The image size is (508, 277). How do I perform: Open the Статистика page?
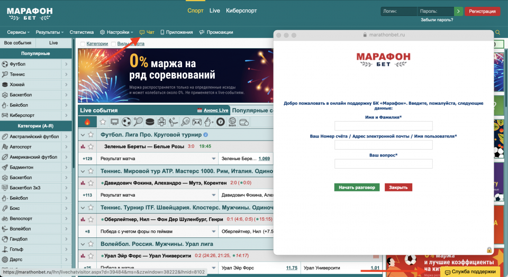pyautogui.click(x=81, y=32)
